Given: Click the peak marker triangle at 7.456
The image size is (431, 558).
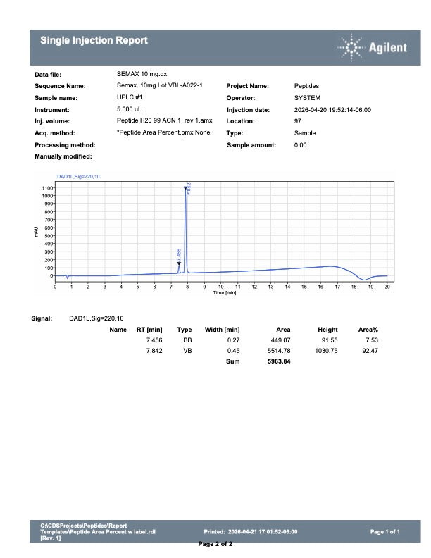Looking at the screenshot, I should click(x=179, y=263).
